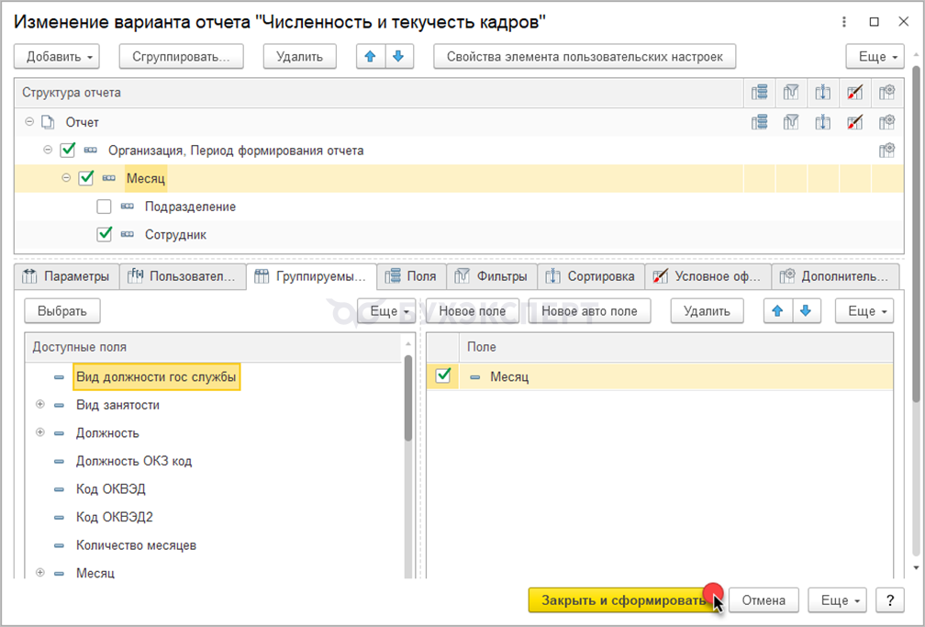
Task: Click the additional settings gear icon in the Организация row
Action: coord(886,151)
